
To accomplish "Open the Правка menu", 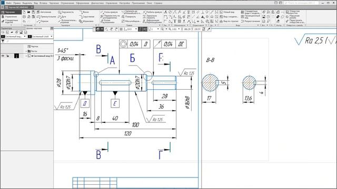I will click(x=17, y=3).
